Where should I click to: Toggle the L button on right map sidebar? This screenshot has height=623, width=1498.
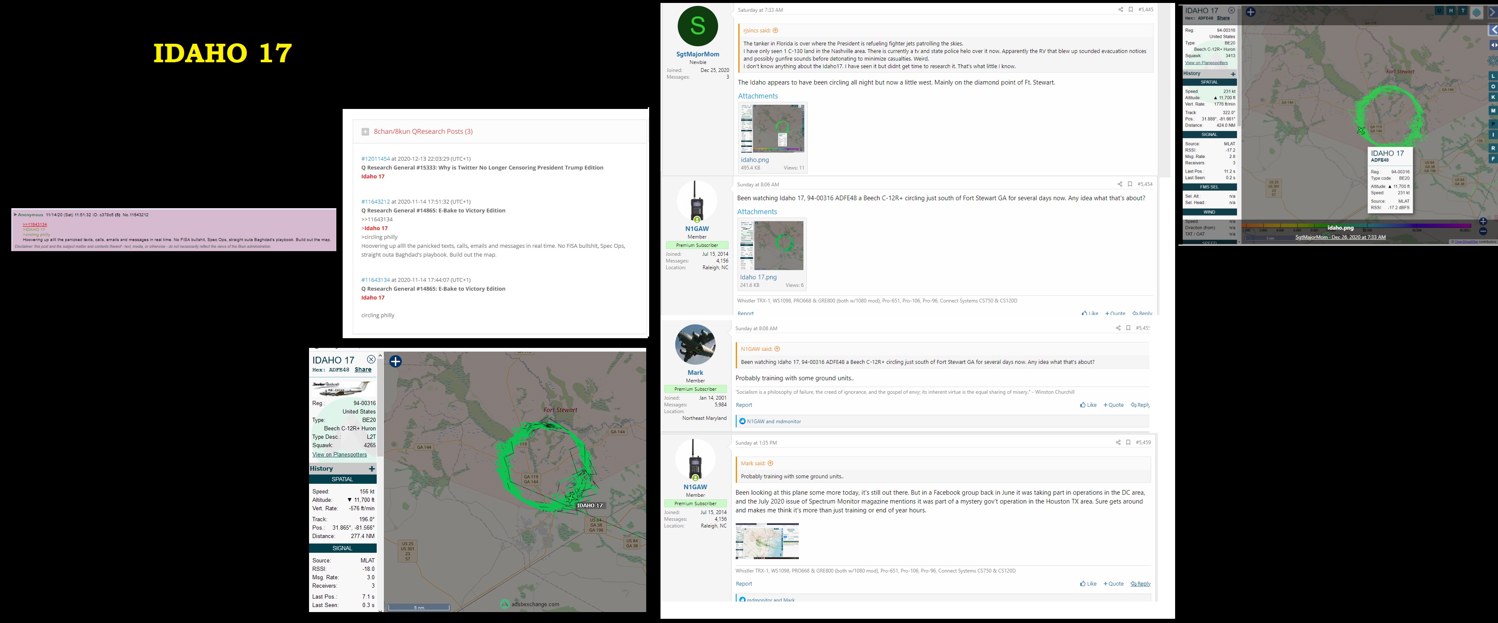click(x=1493, y=76)
